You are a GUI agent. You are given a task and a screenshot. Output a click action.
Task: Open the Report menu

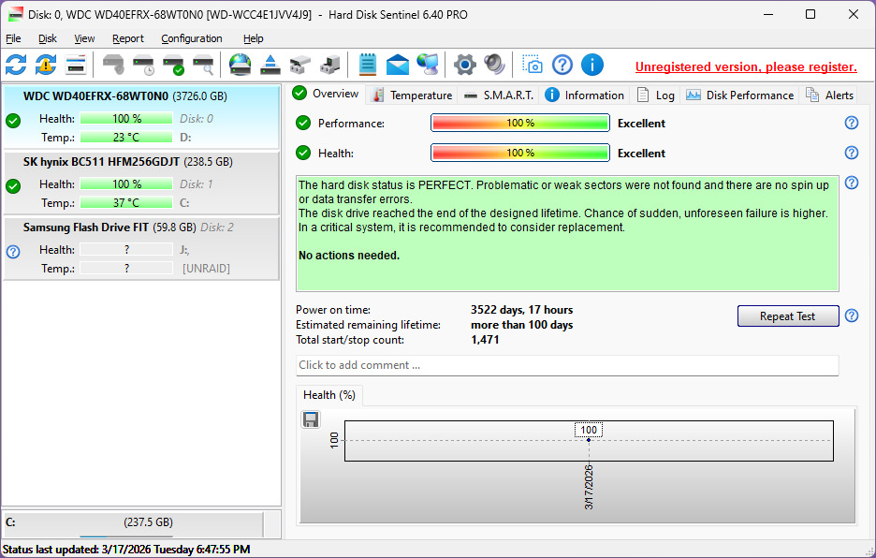click(x=128, y=38)
